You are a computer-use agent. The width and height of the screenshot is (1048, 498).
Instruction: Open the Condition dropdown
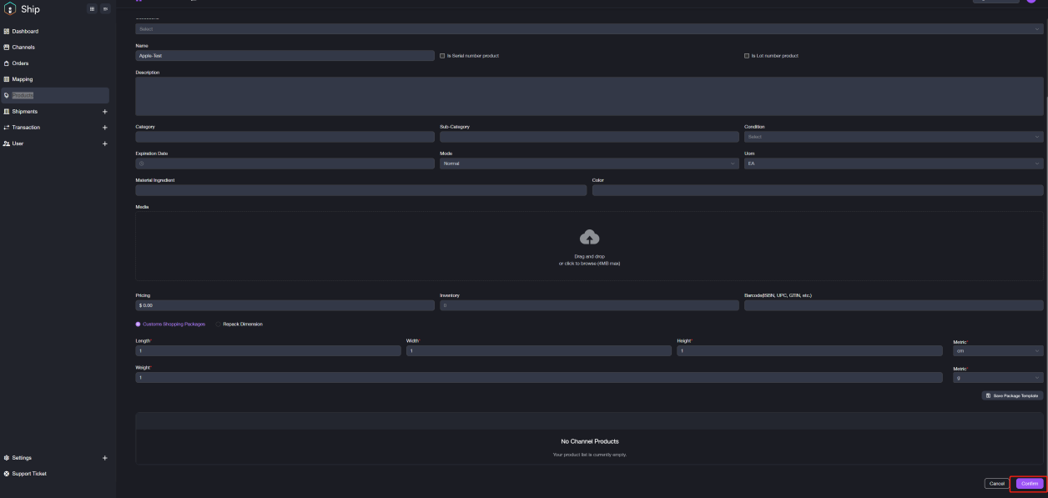coord(893,137)
